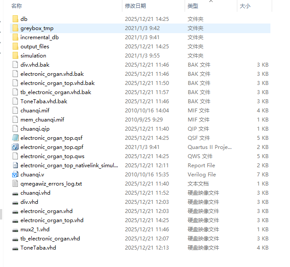
Task: Click the ToneTaba.vhd.bak file icon
Action: (15, 101)
